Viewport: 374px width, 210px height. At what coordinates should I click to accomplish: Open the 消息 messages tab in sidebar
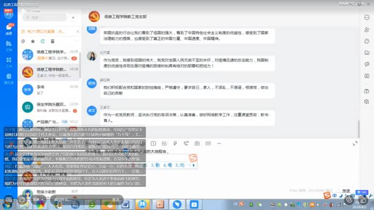pyautogui.click(x=9, y=29)
